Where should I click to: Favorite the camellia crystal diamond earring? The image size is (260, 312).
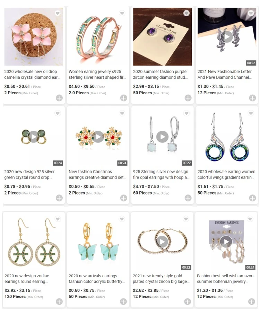click(58, 13)
